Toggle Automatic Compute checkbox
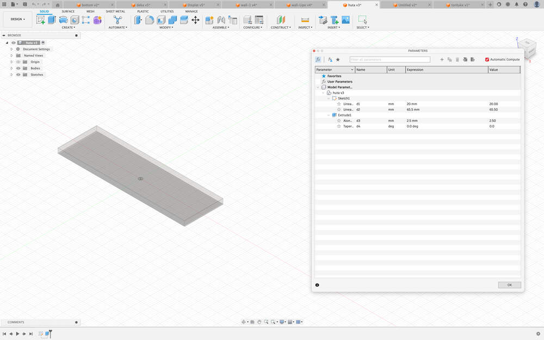The image size is (544, 340). (x=487, y=60)
